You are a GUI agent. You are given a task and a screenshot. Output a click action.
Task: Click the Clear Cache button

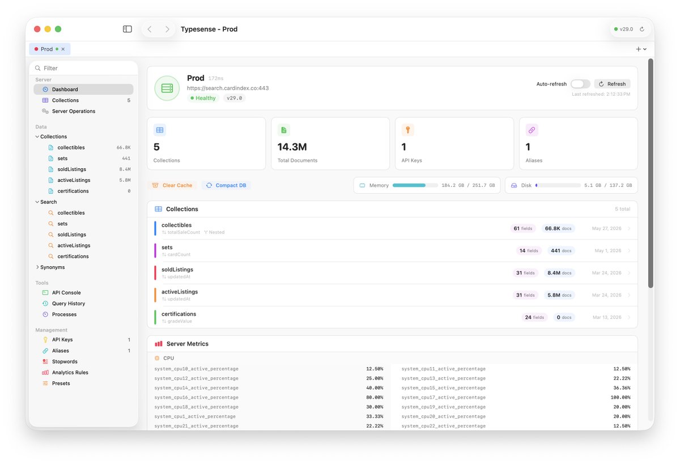click(172, 185)
